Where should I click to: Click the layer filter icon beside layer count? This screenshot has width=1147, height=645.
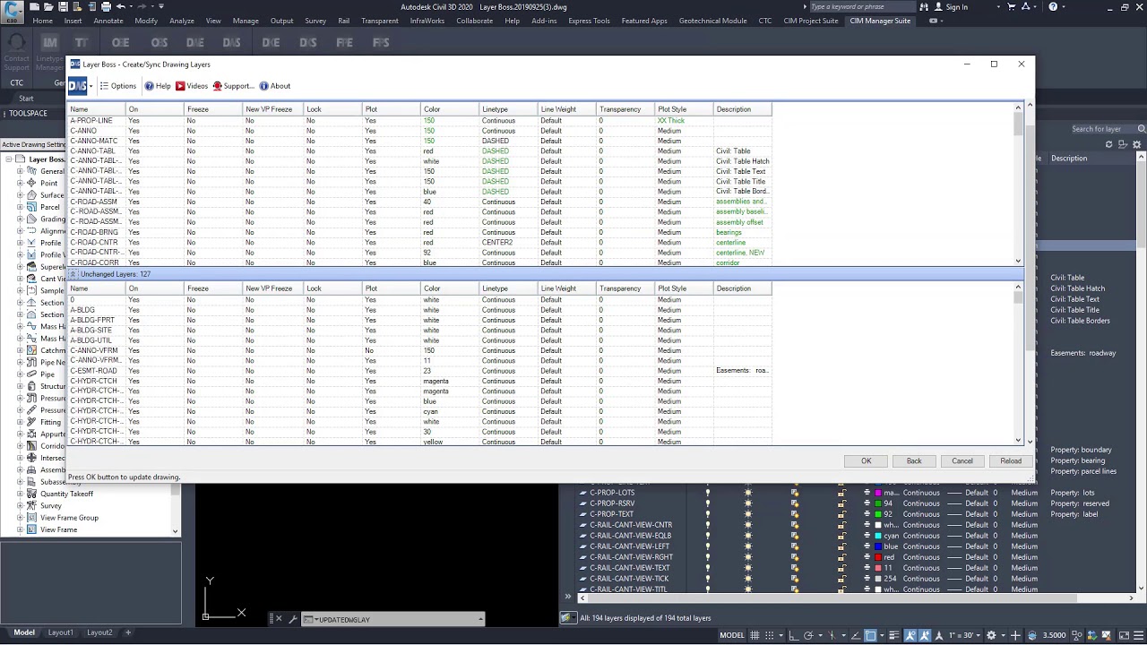click(x=568, y=618)
